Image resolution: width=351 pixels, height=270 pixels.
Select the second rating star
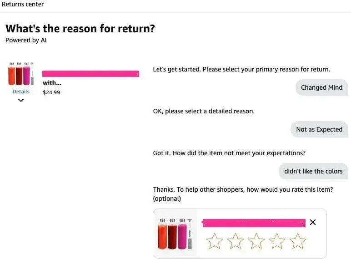tap(235, 241)
